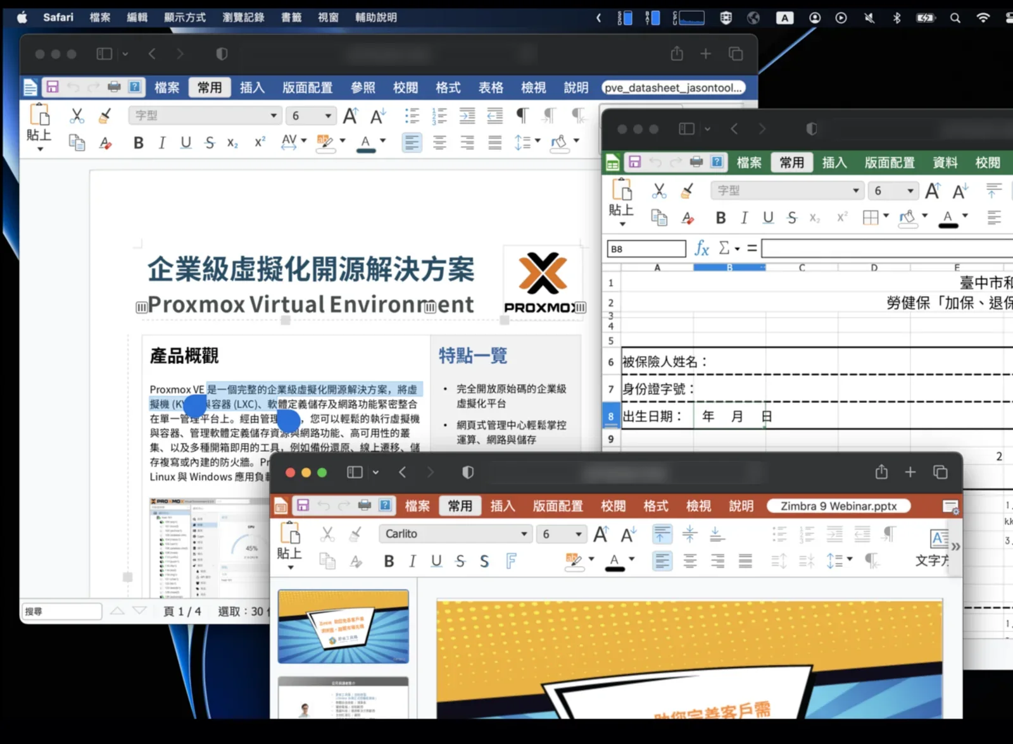Click Name Box showing B8 in Calc
1013x744 pixels.
tap(646, 249)
